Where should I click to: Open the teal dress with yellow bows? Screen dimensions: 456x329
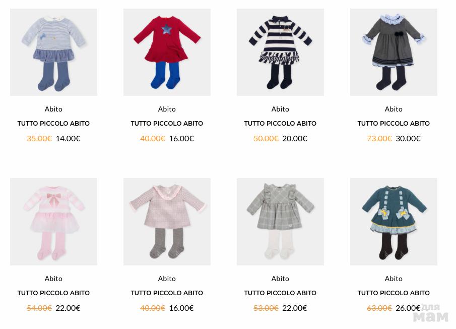(394, 222)
